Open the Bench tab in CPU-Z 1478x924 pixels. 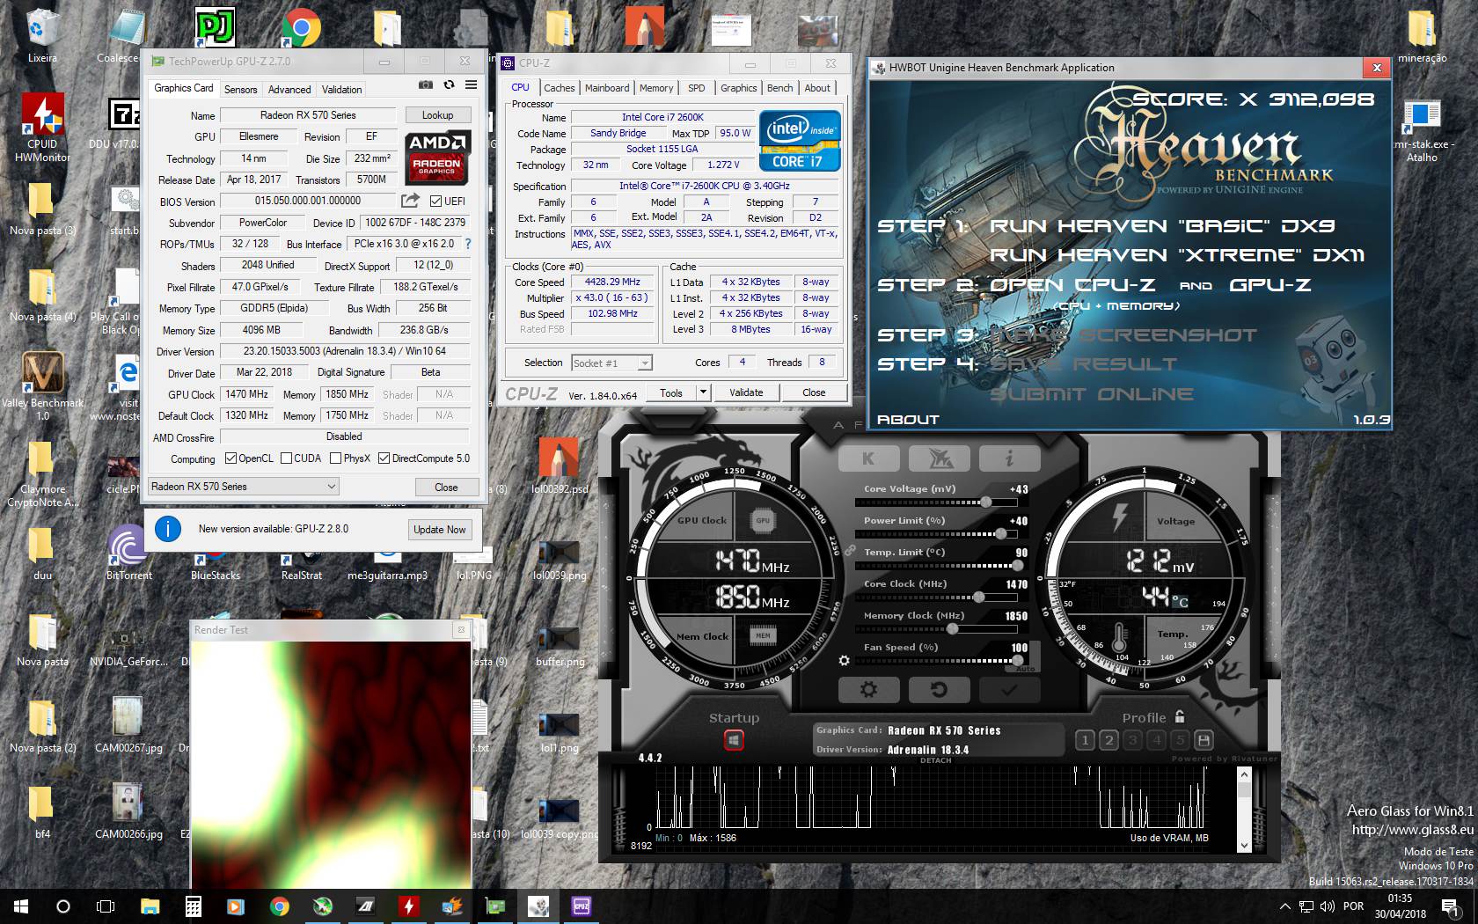pos(779,88)
